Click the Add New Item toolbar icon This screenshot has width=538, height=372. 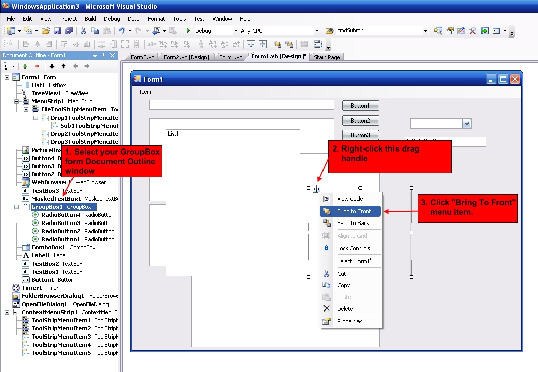click(28, 31)
